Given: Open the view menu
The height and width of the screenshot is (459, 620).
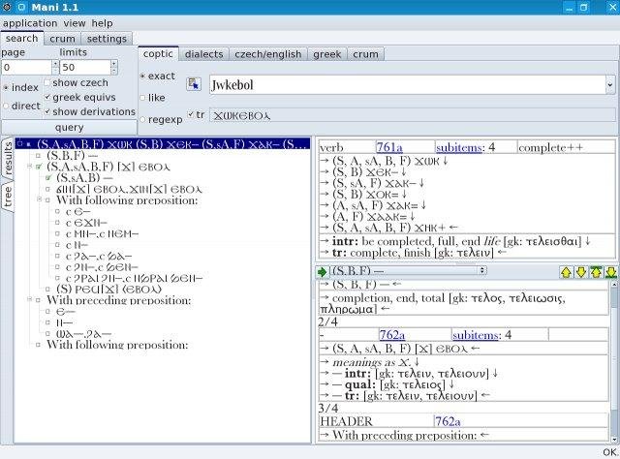Looking at the screenshot, I should pyautogui.click(x=75, y=23).
